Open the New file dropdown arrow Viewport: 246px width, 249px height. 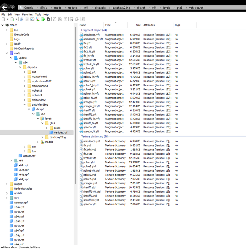tap(7, 19)
